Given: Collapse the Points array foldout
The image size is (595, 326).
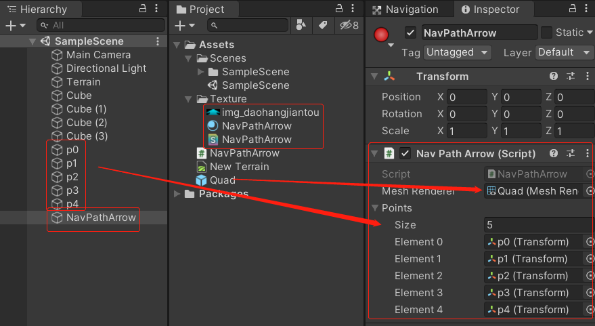Looking at the screenshot, I should click(x=374, y=208).
